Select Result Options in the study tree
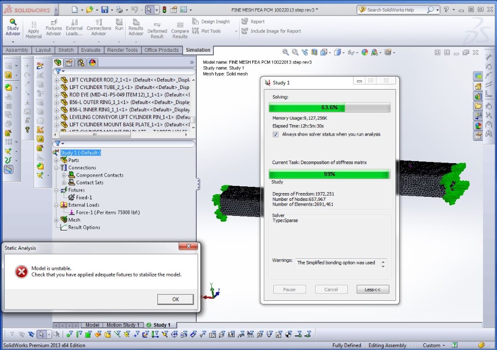Image resolution: width=497 pixels, height=350 pixels. coord(81,227)
